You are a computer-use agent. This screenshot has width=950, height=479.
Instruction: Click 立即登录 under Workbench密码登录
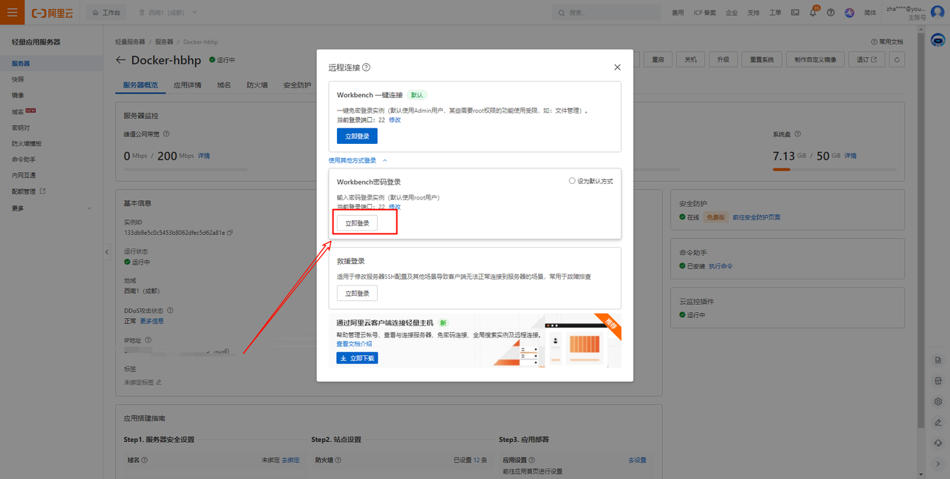[x=357, y=223]
